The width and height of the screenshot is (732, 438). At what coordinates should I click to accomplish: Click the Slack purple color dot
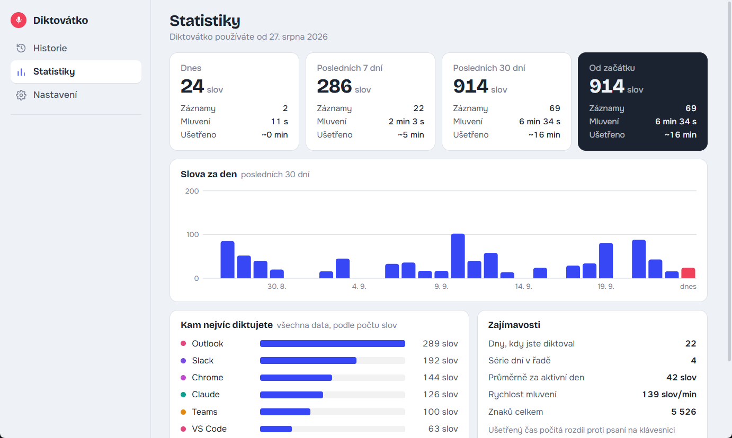pos(183,361)
